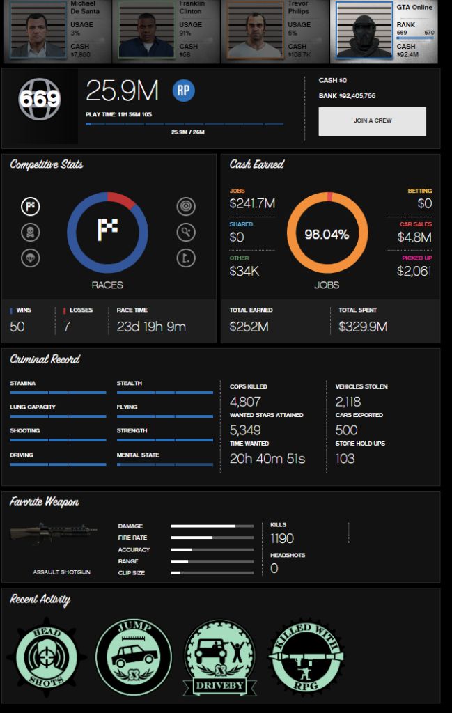This screenshot has width=452, height=713.
Task: Open the Killed With RPG badge
Action: click(306, 656)
